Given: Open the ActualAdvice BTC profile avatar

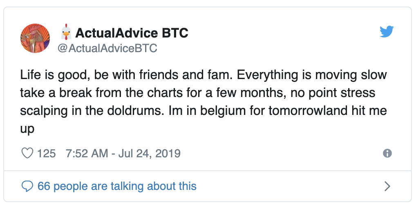Looking at the screenshot, I should (35, 38).
